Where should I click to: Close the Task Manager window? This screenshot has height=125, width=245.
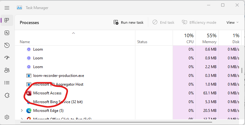coord(237,5)
